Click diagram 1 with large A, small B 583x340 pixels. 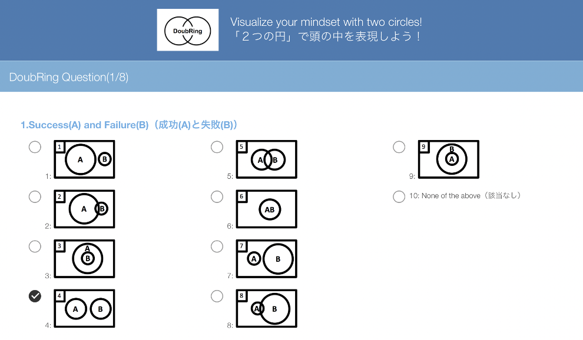tap(85, 159)
